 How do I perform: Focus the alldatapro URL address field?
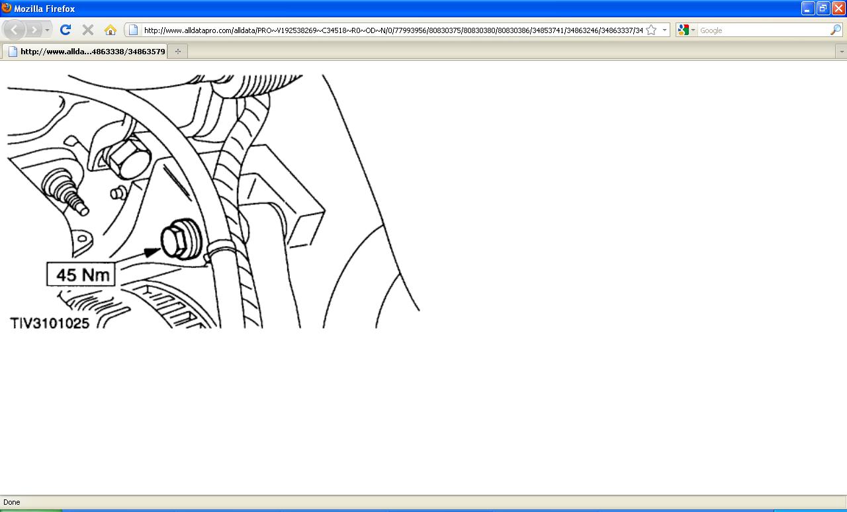tap(393, 30)
